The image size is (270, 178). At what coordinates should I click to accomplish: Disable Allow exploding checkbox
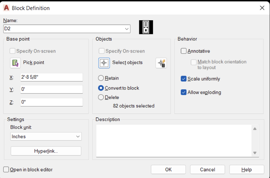184,92
